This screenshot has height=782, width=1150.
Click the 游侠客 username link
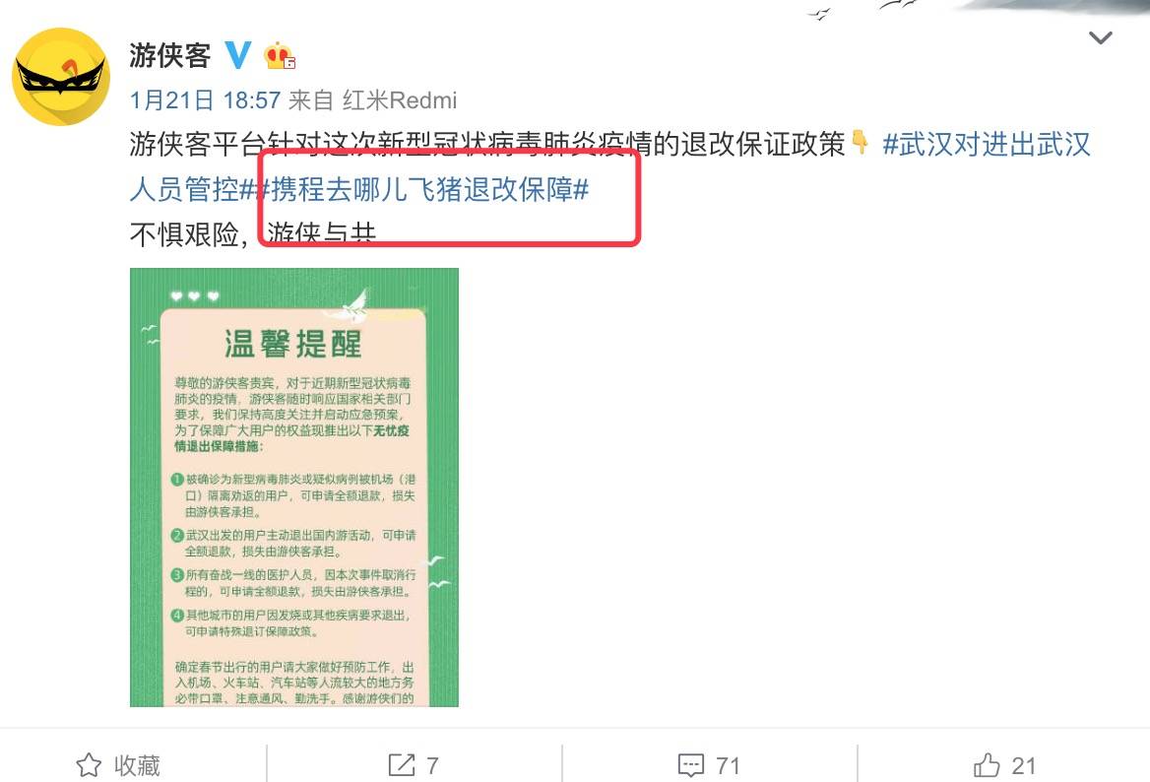170,56
